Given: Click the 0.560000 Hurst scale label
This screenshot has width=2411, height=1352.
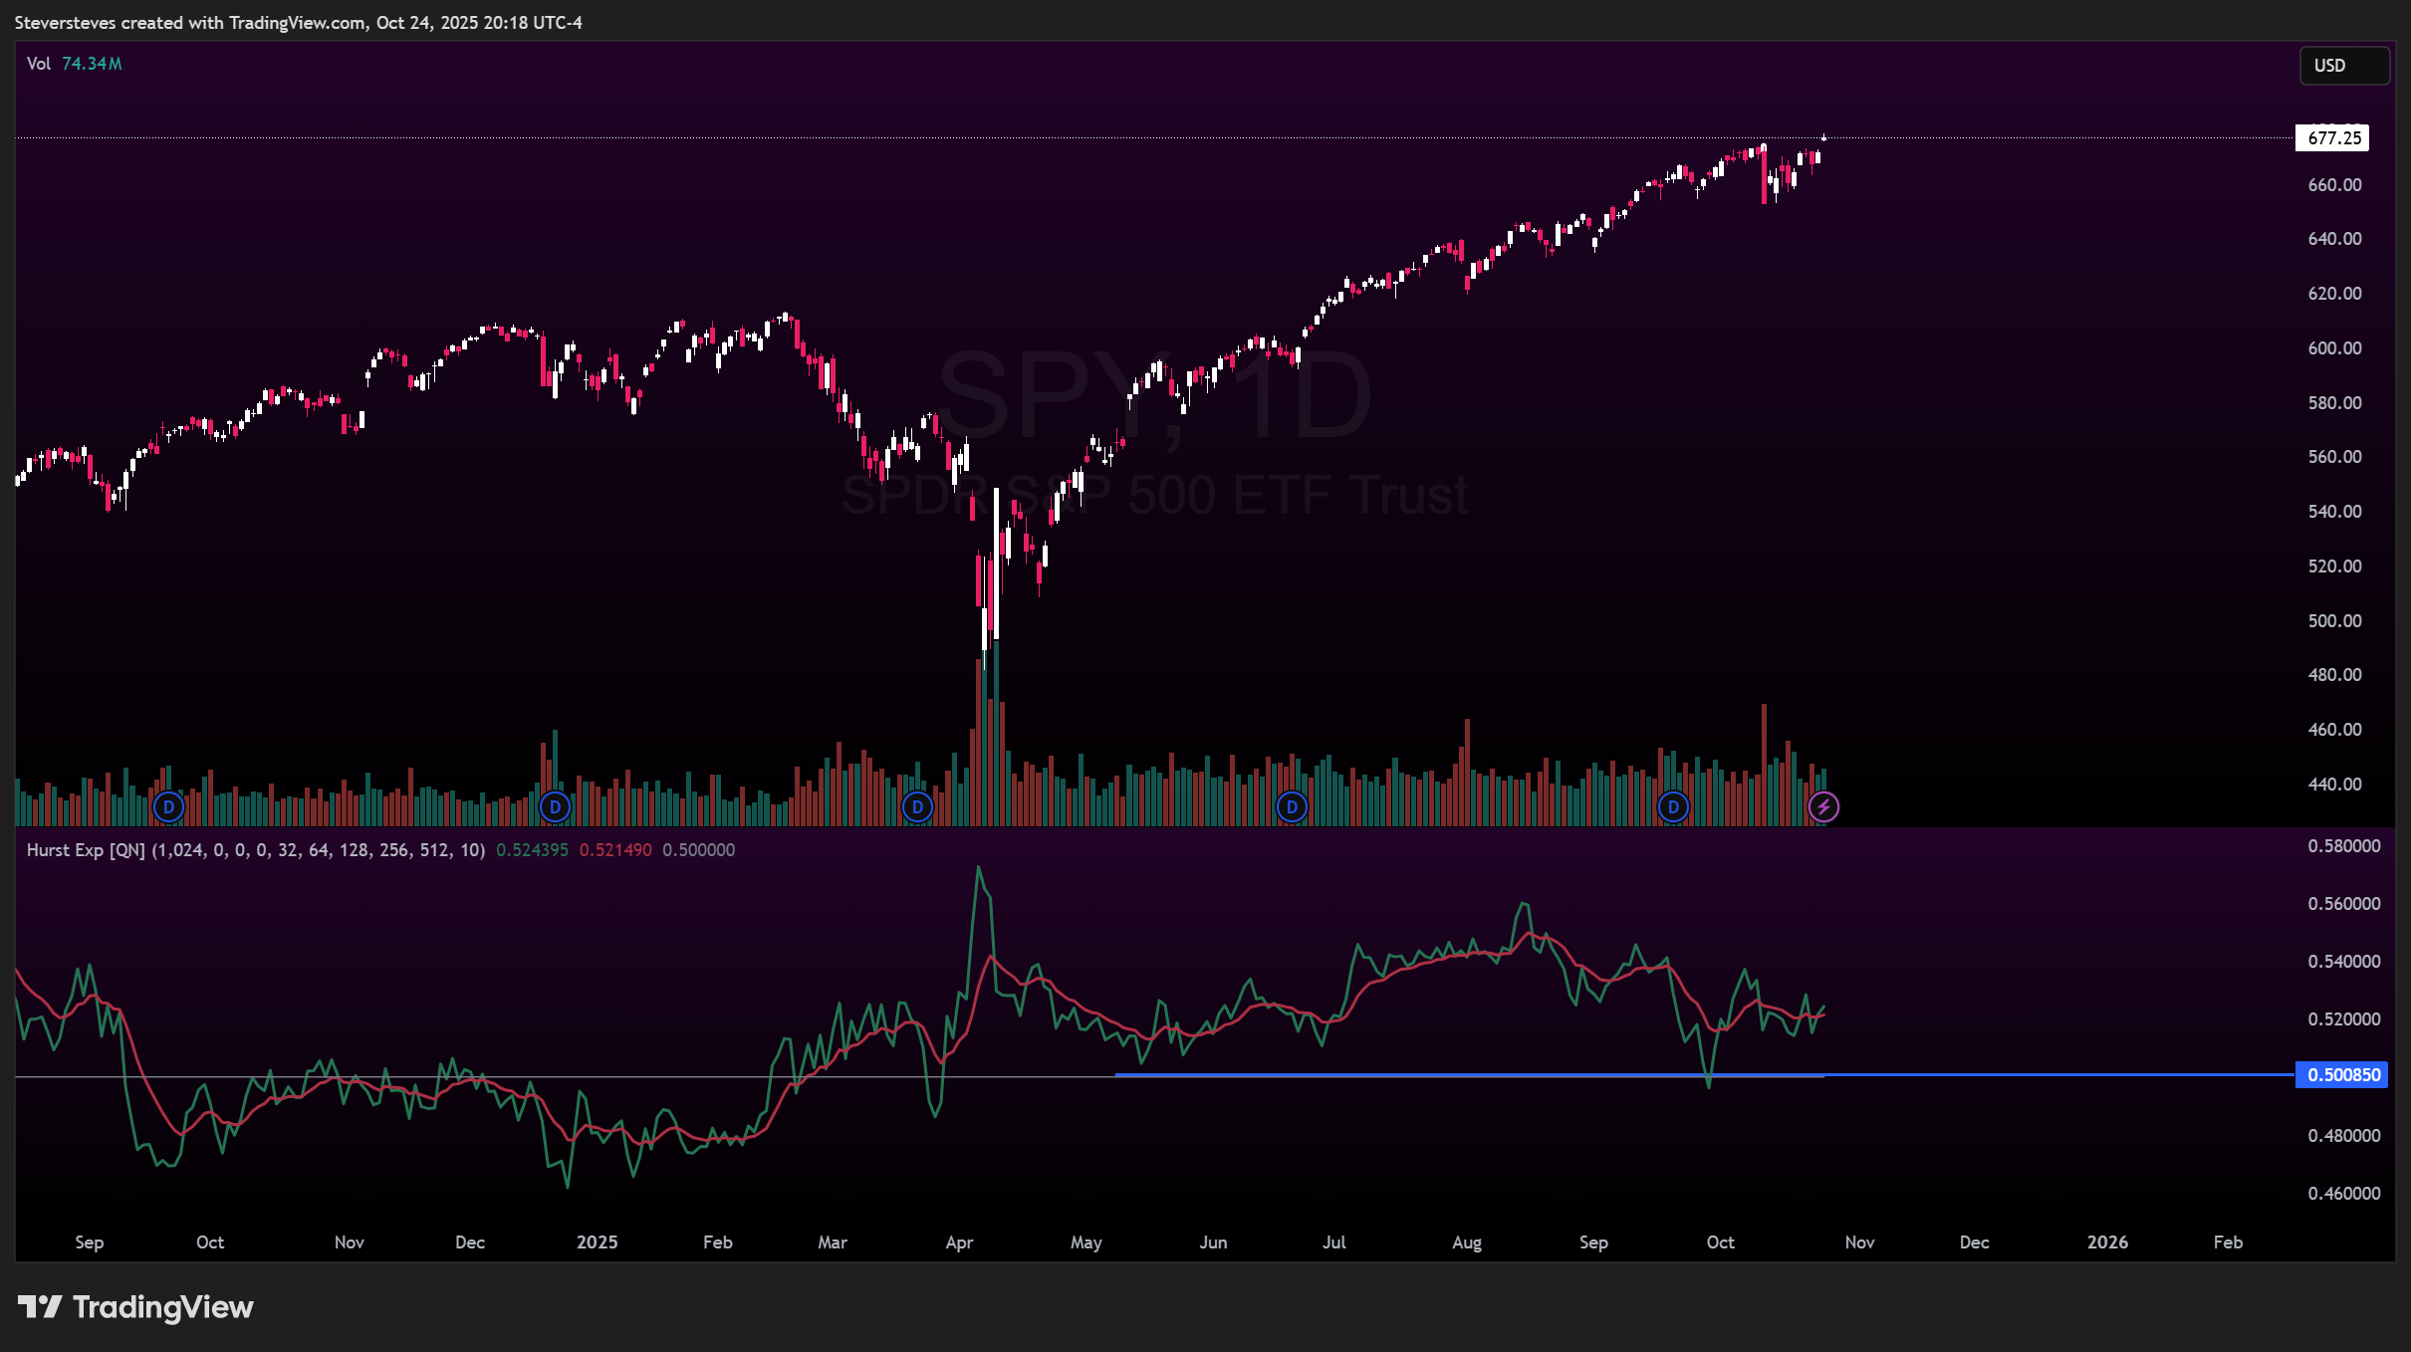Looking at the screenshot, I should click(2344, 904).
